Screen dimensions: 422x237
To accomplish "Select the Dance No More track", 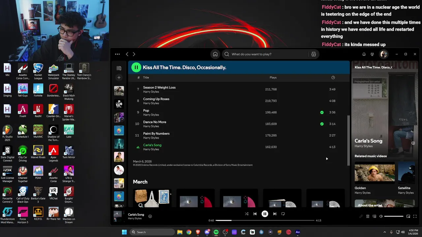I will (239, 124).
